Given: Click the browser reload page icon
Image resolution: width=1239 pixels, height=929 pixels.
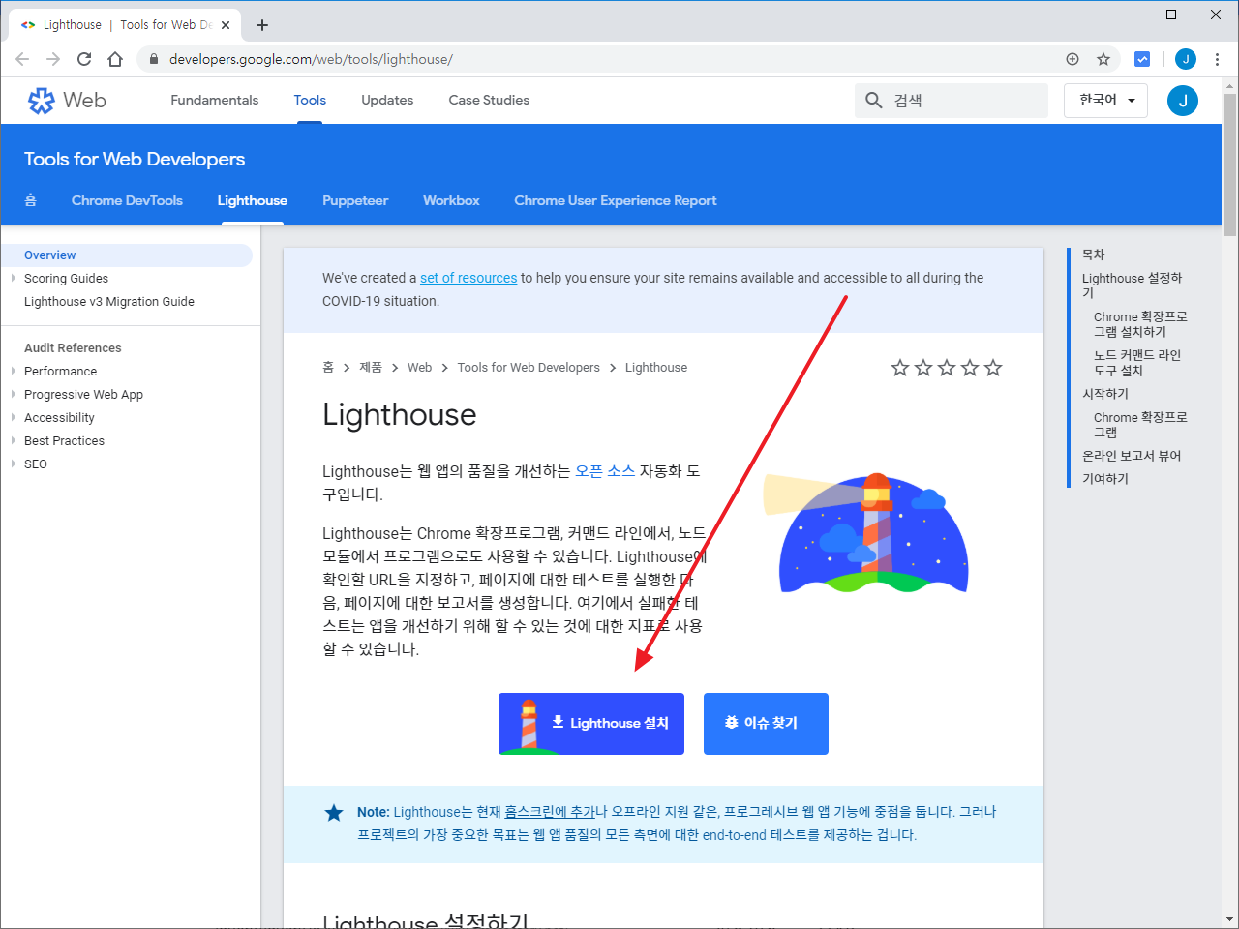Looking at the screenshot, I should pos(84,59).
